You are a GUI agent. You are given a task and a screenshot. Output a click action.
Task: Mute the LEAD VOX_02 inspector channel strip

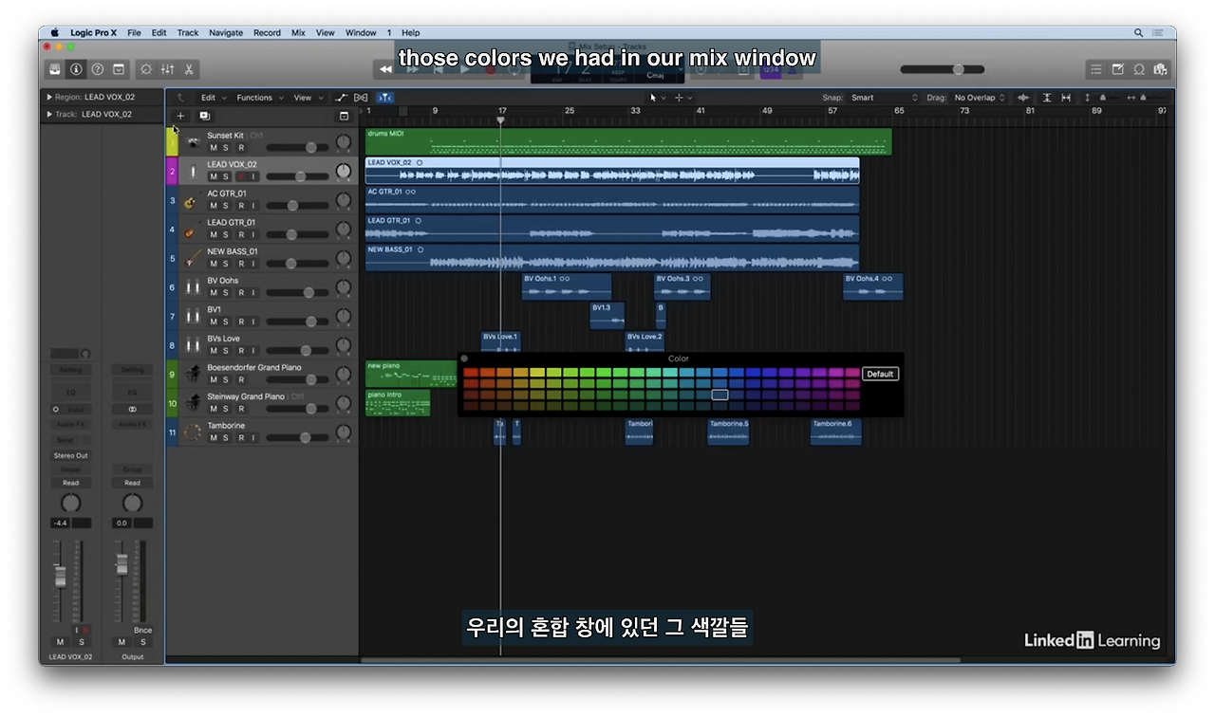pos(61,642)
